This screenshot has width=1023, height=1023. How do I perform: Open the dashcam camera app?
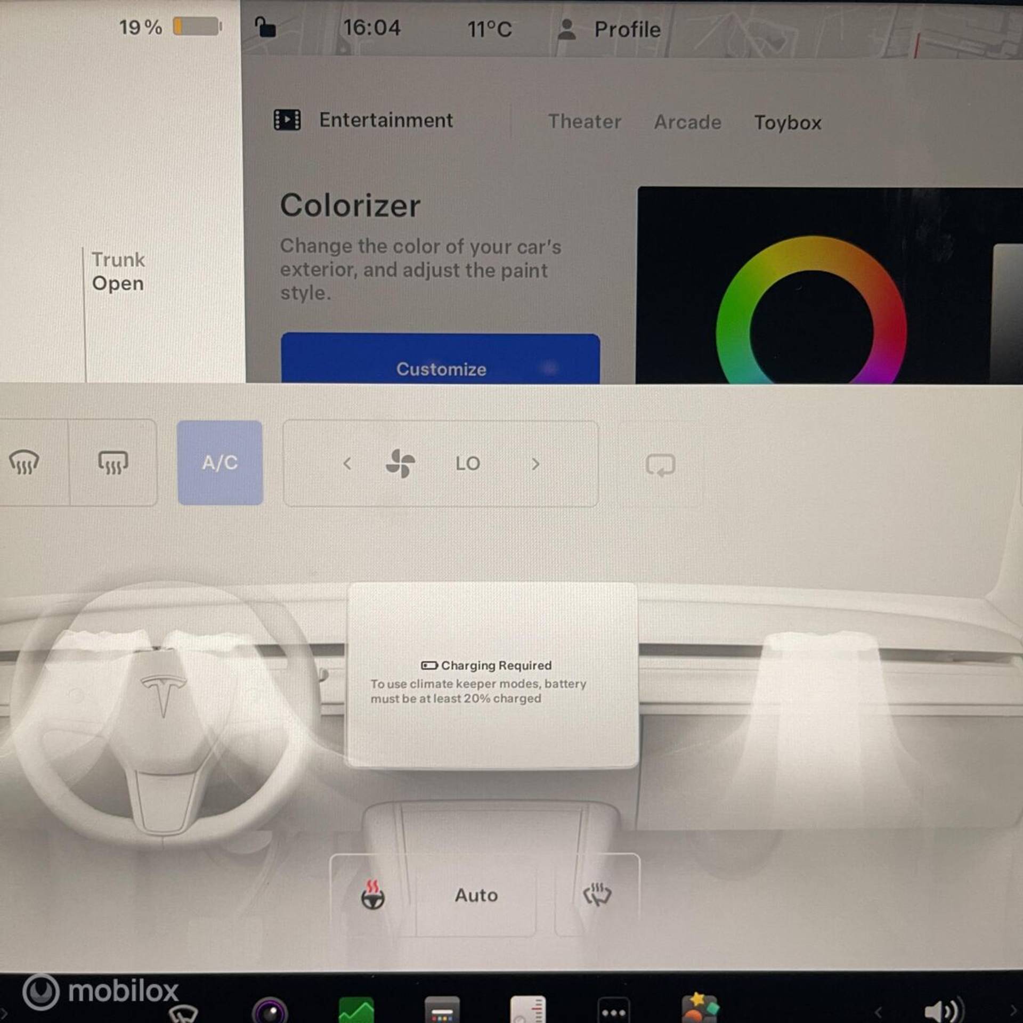[x=271, y=1010]
